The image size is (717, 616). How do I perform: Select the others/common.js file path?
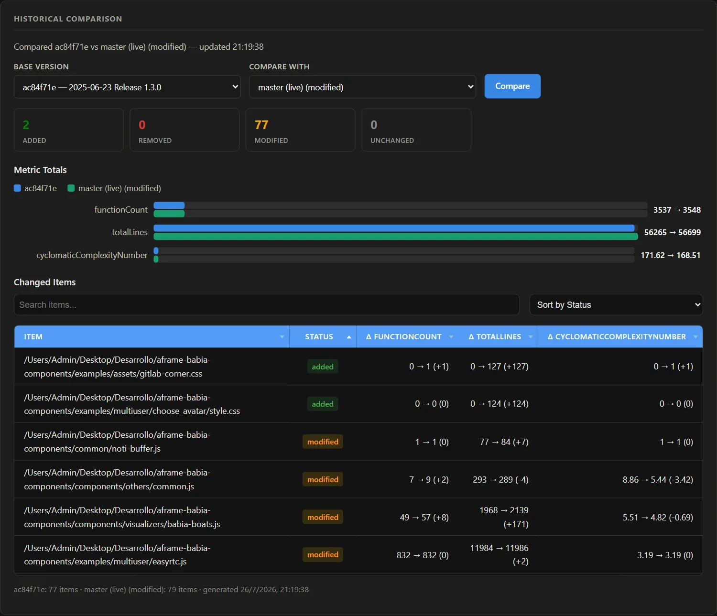(117, 479)
